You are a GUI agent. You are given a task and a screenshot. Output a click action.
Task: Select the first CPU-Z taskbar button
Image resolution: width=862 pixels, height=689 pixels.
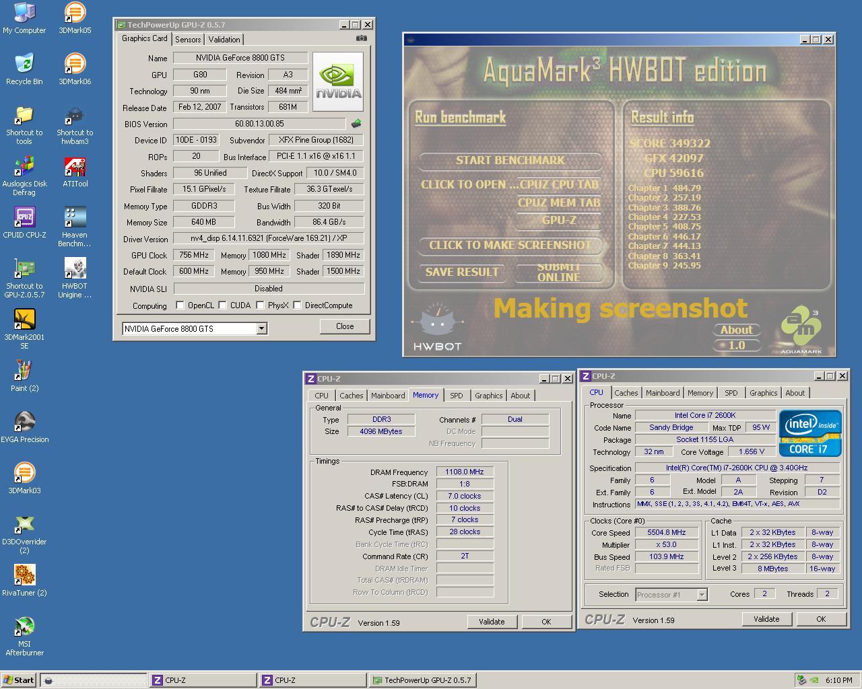pyautogui.click(x=203, y=680)
